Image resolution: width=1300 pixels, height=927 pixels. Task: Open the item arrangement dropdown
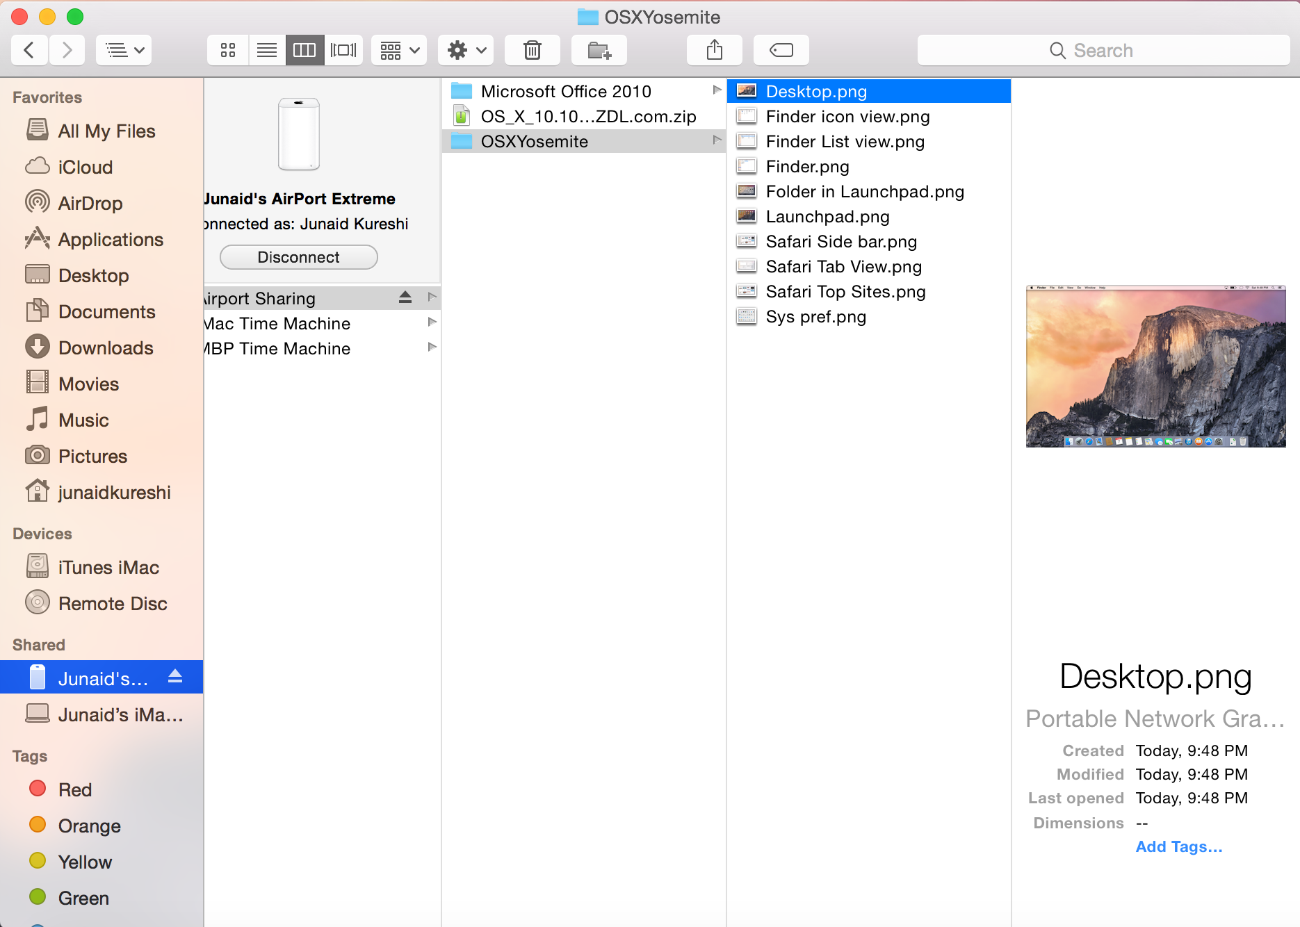pos(399,50)
